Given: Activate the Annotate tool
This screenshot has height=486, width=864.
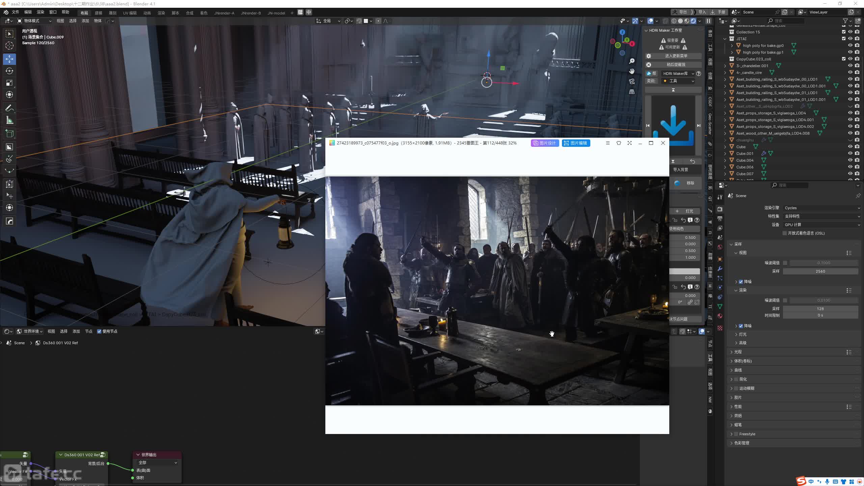Looking at the screenshot, I should pyautogui.click(x=9, y=108).
